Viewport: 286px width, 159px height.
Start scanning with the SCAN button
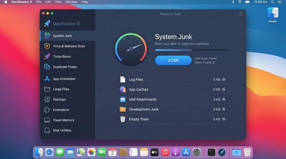(173, 60)
